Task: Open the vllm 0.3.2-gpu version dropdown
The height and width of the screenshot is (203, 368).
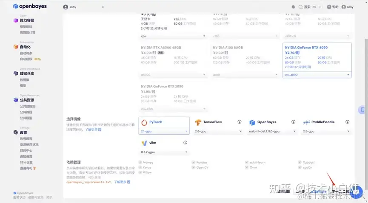Action: coord(164,152)
